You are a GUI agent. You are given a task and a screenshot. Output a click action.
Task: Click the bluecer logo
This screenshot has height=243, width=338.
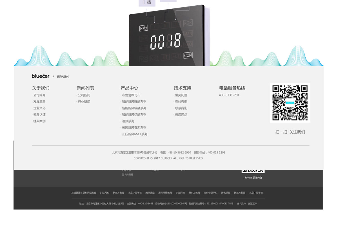(40, 76)
